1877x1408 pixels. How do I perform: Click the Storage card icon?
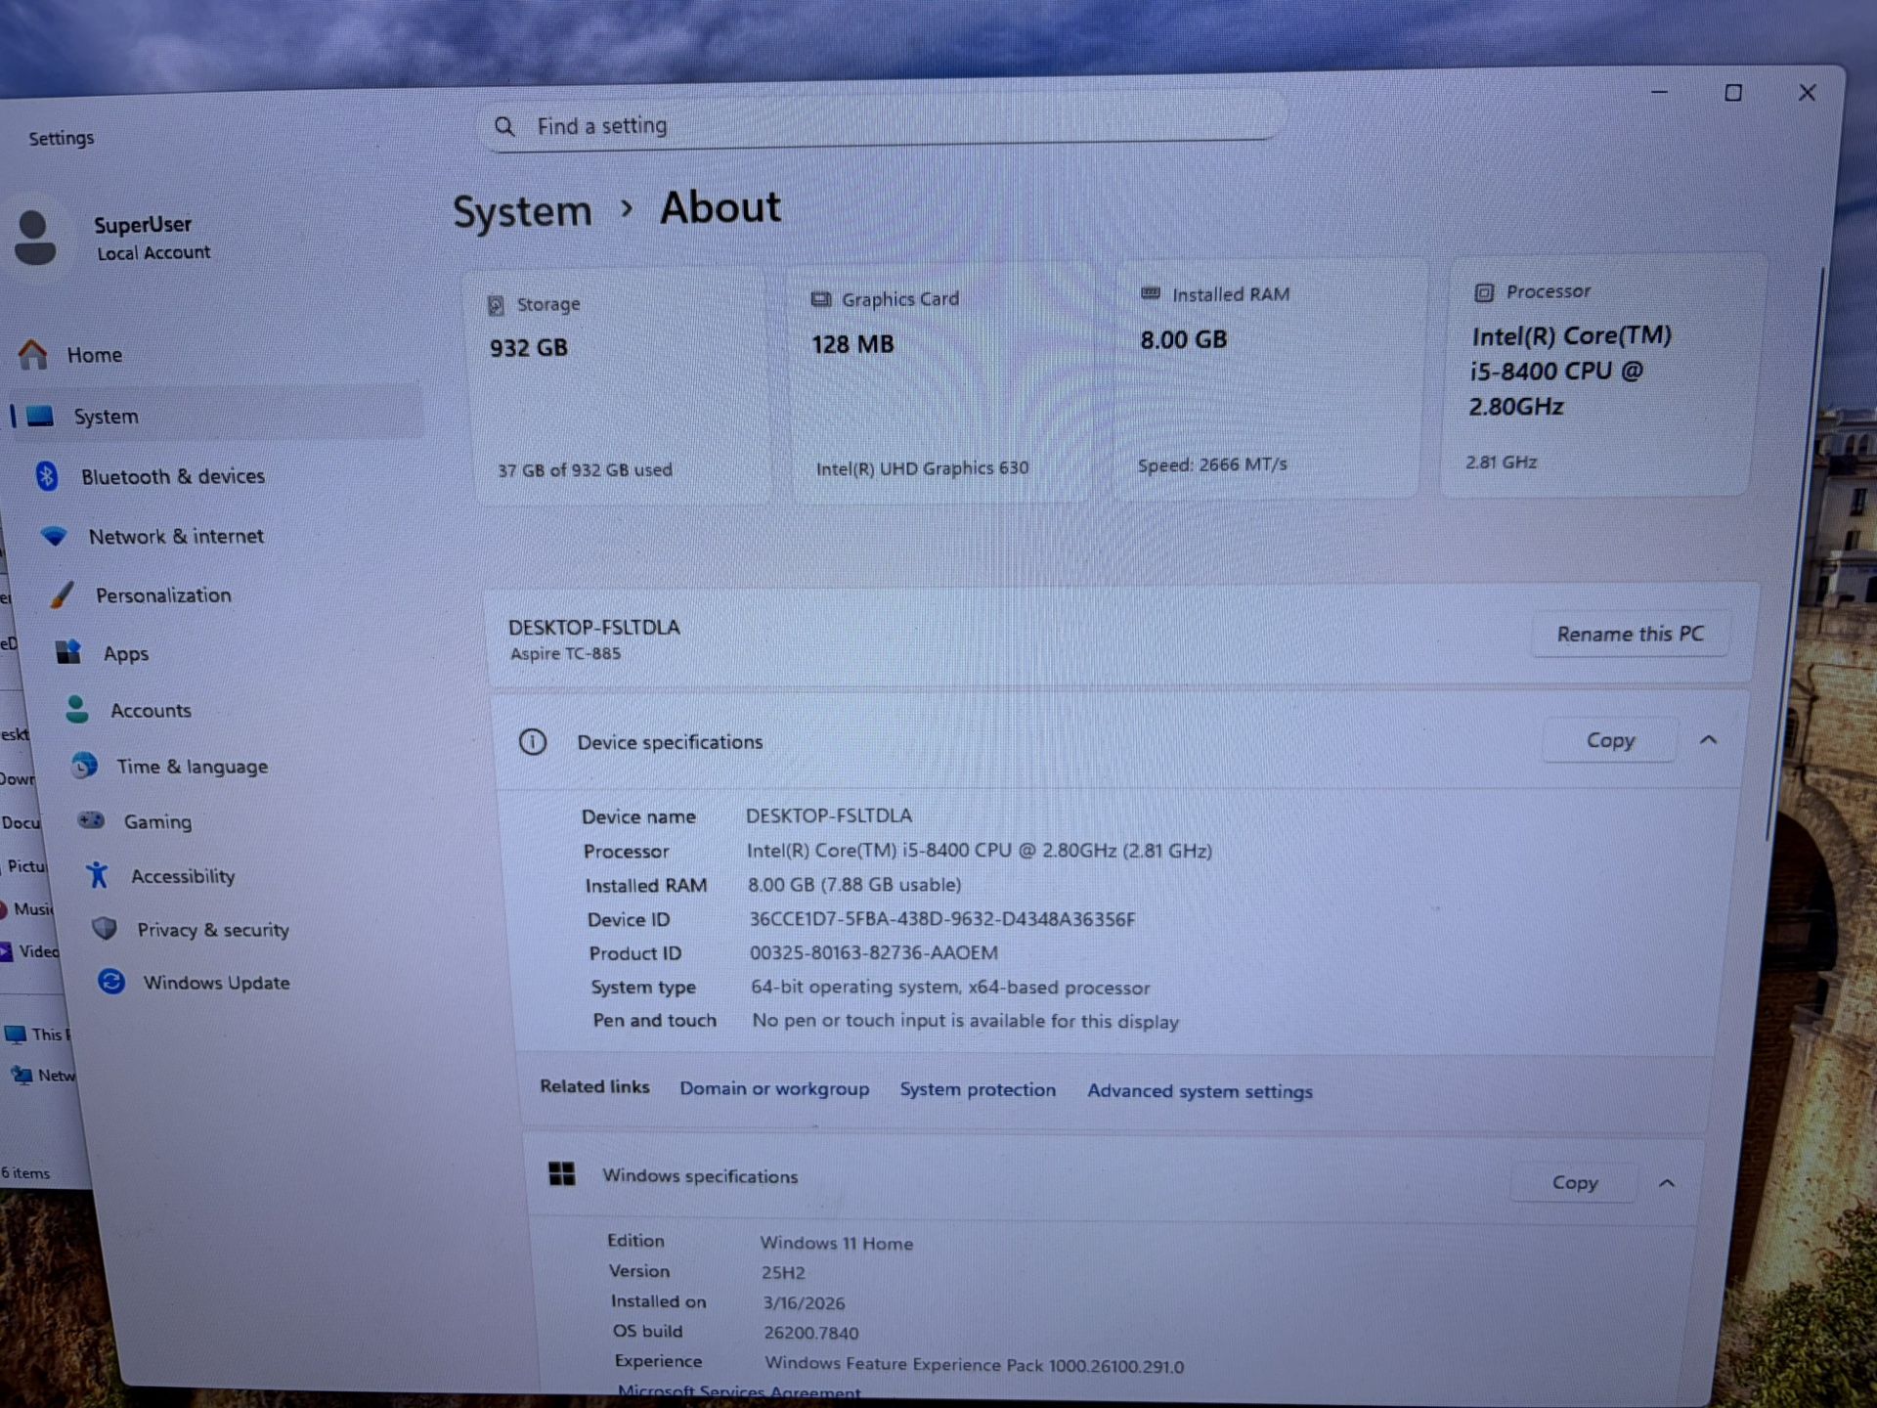tap(496, 305)
